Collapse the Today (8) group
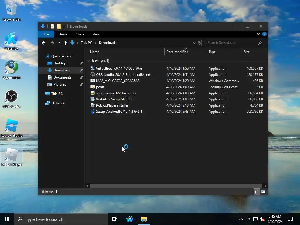300x225 pixels. coord(88,61)
